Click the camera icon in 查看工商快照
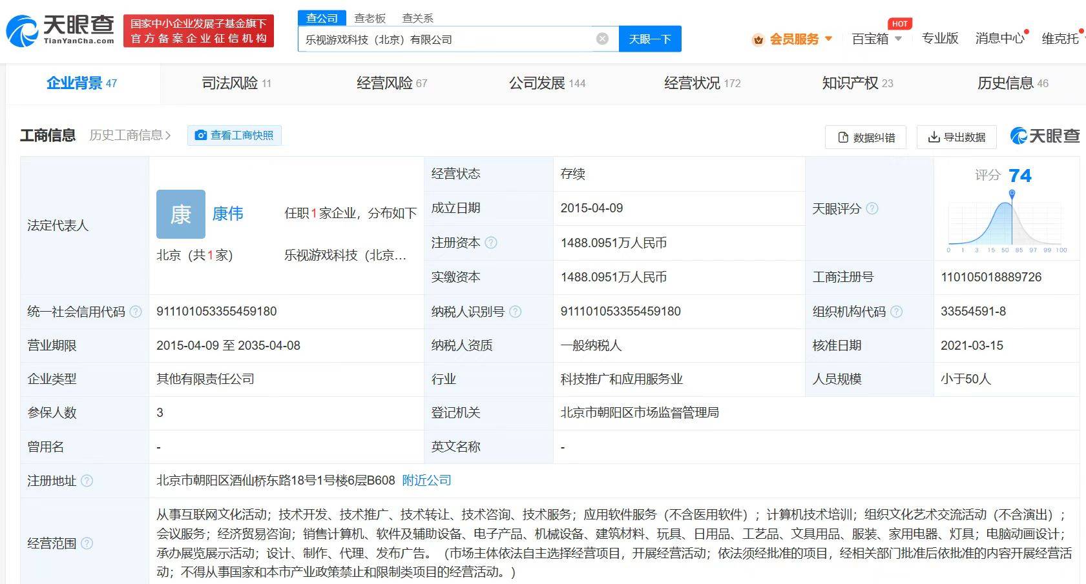Screen dimensions: 1086x584 coord(201,135)
